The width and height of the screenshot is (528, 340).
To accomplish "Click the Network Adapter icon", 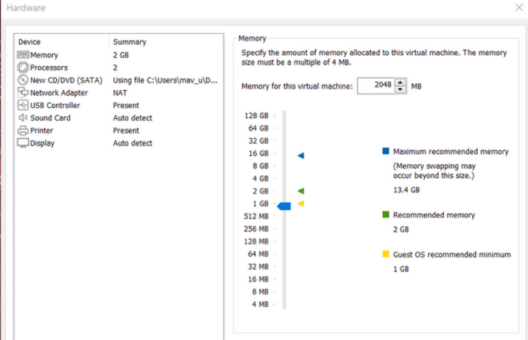I will coord(23,93).
